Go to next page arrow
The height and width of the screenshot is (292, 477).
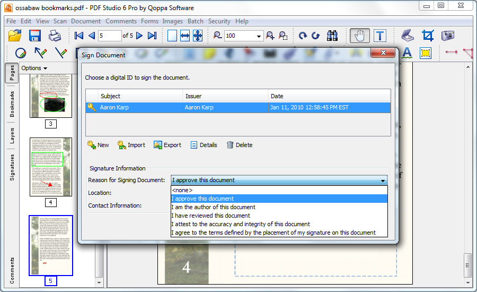[x=139, y=36]
